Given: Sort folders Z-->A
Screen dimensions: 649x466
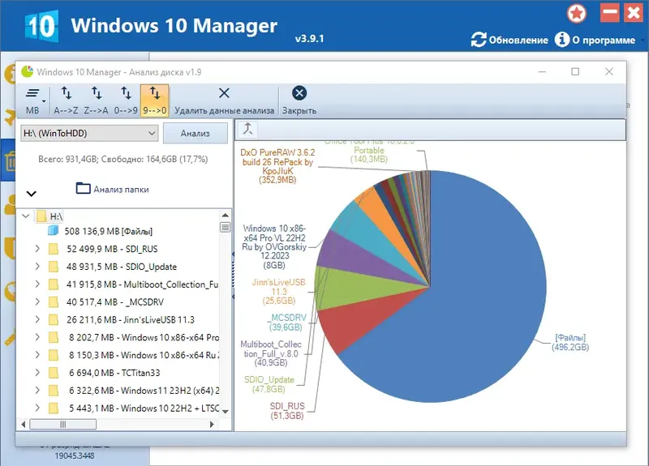Looking at the screenshot, I should (96, 100).
